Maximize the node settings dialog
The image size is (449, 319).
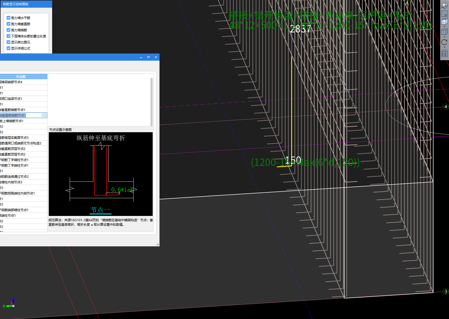tap(148, 57)
